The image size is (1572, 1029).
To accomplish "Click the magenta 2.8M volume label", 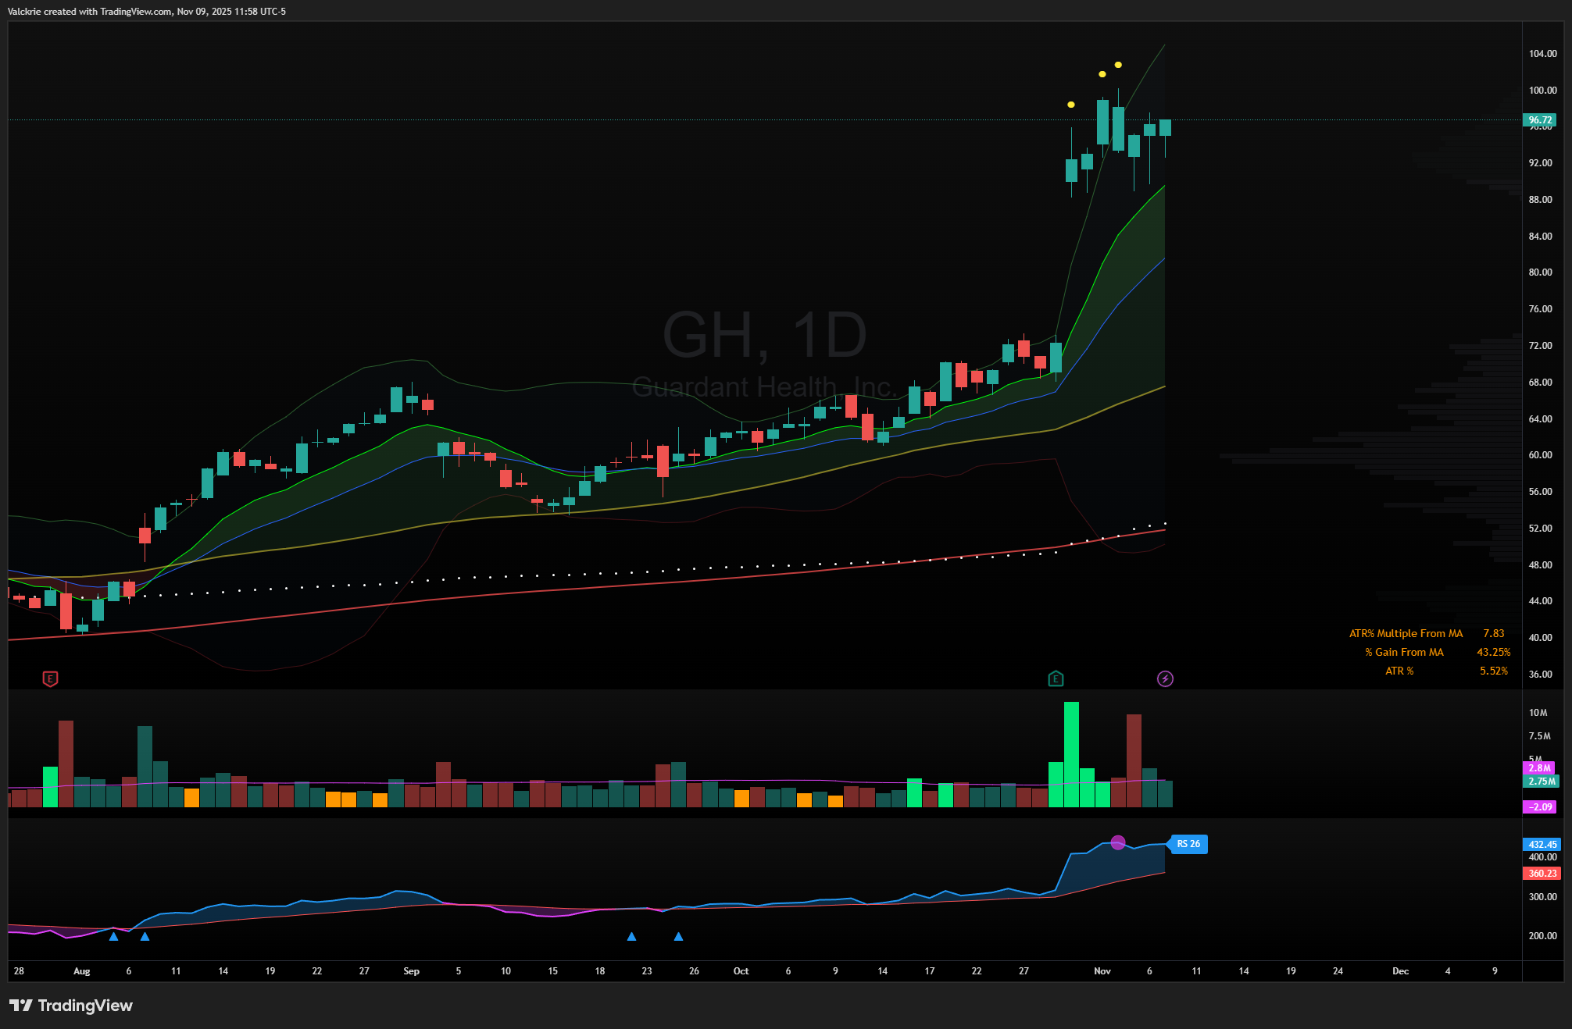I will click(1539, 768).
